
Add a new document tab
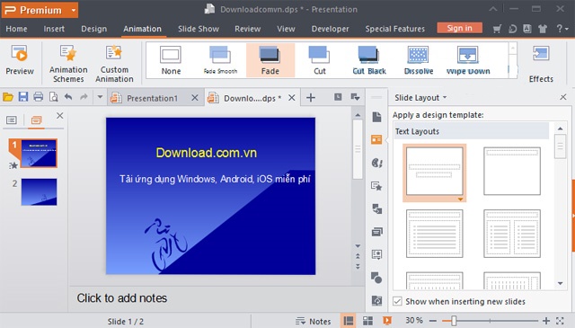tap(311, 98)
